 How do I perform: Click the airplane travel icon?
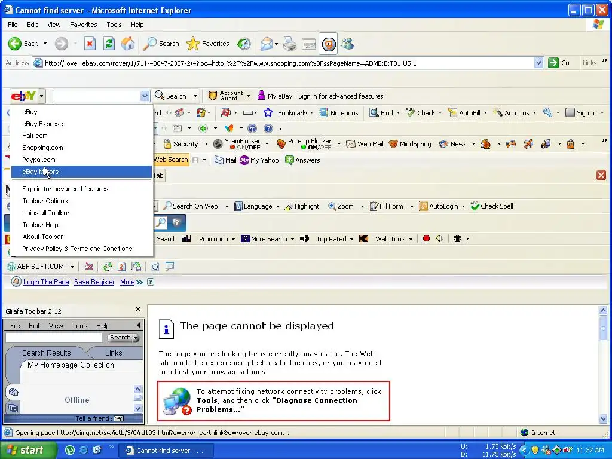[x=528, y=144]
